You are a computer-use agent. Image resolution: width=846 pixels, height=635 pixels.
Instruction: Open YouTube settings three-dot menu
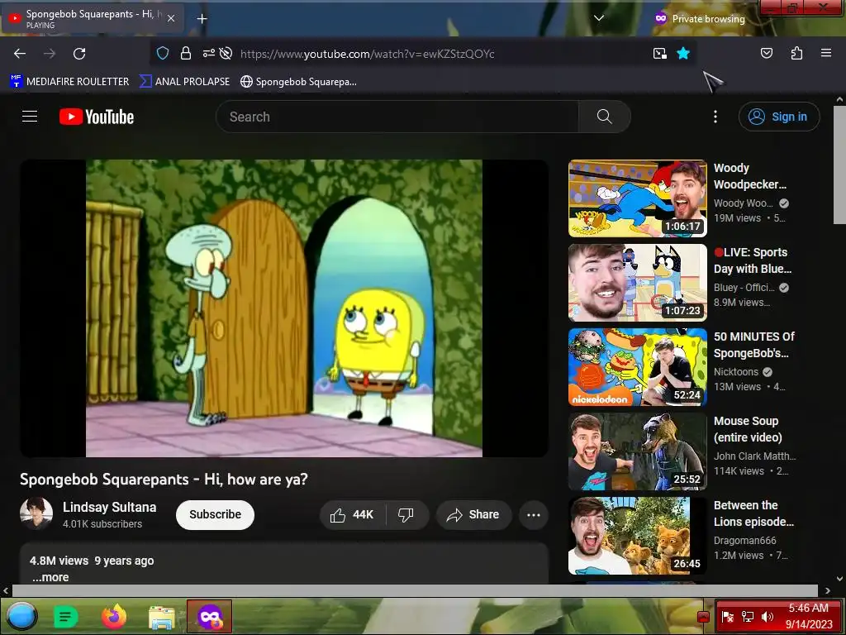point(715,117)
